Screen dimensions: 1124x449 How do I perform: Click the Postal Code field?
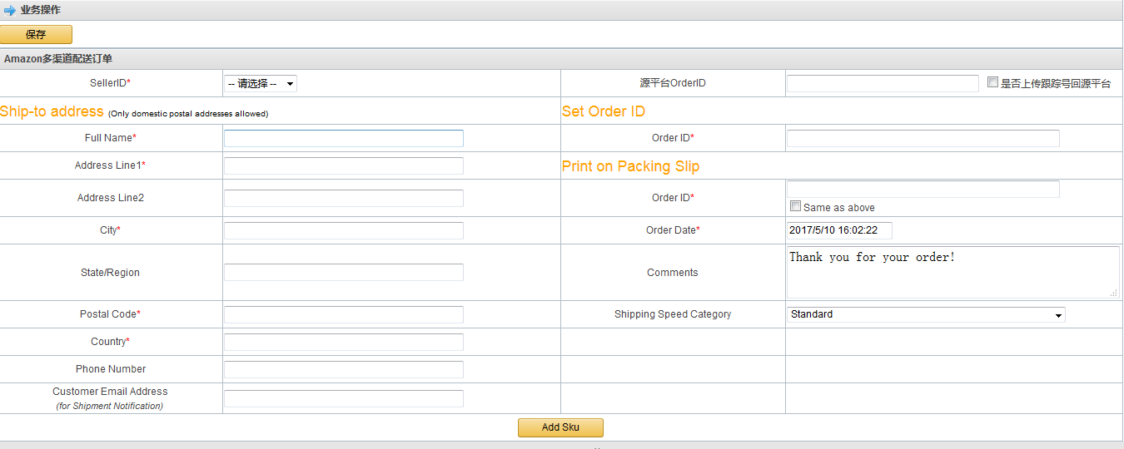[x=343, y=314]
